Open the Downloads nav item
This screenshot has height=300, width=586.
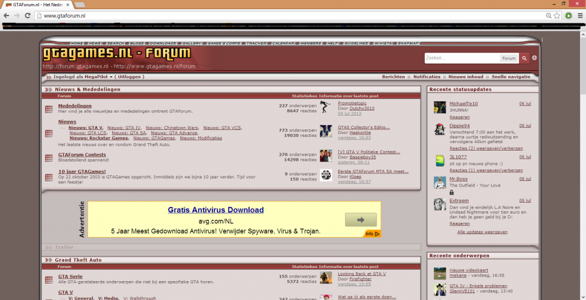(163, 44)
